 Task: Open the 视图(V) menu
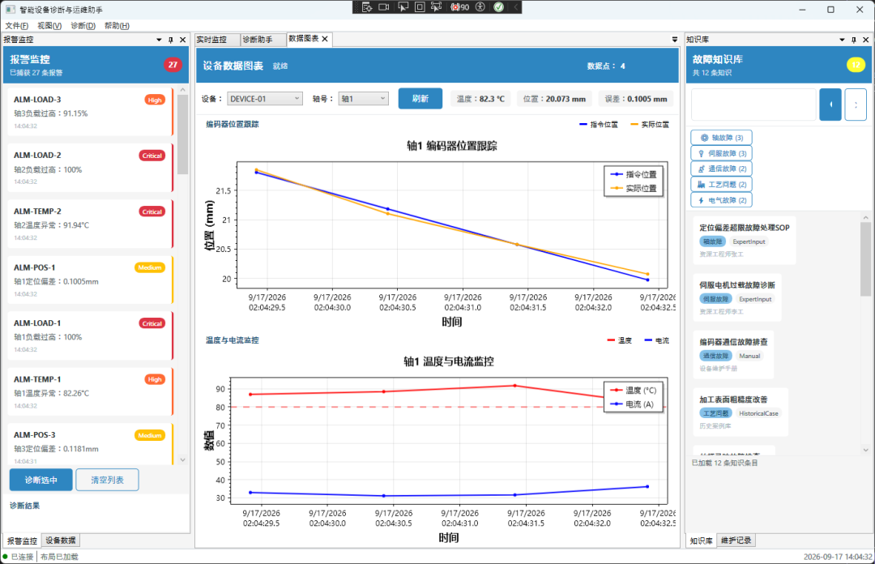(x=49, y=26)
